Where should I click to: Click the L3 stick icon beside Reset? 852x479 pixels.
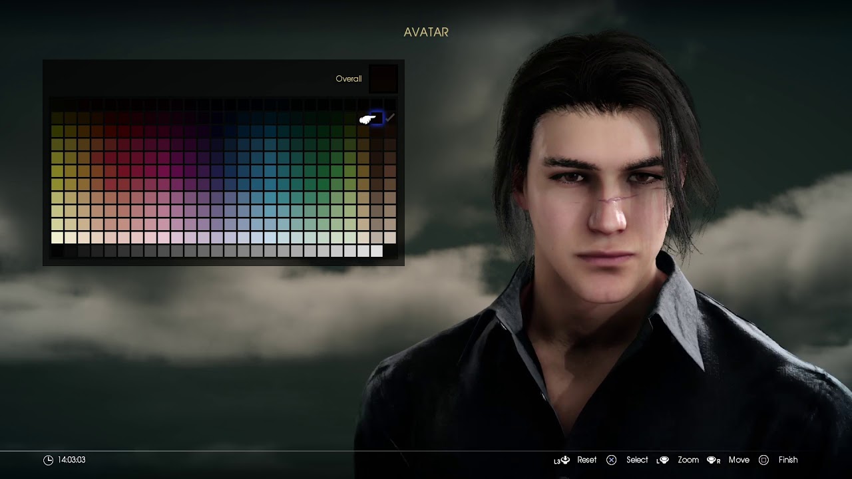pos(562,460)
